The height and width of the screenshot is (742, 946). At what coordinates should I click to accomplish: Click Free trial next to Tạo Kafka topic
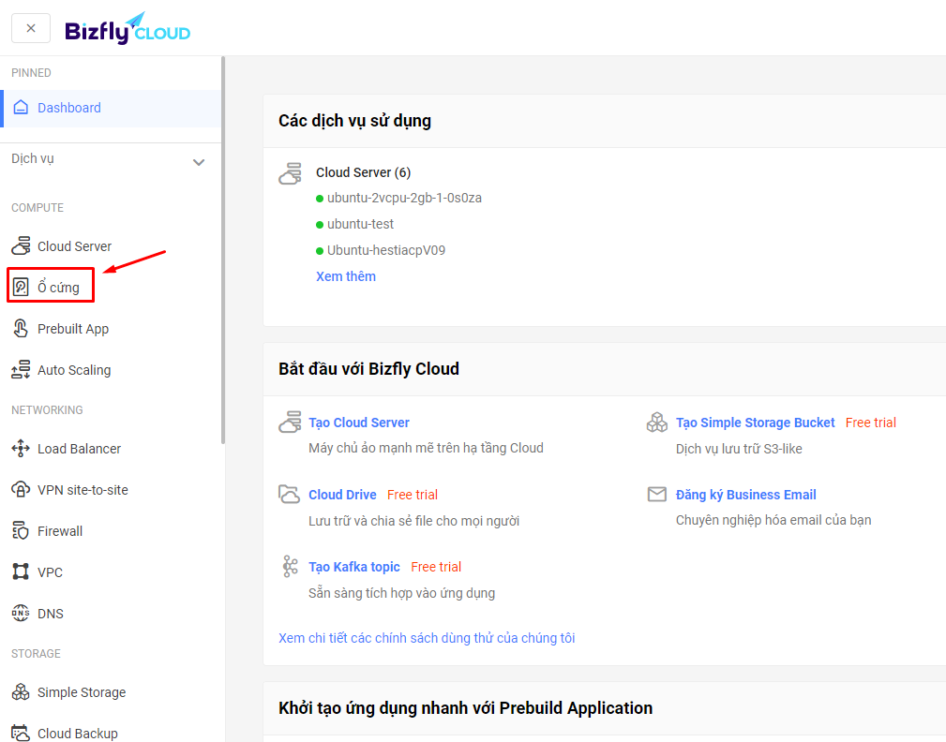coord(436,567)
